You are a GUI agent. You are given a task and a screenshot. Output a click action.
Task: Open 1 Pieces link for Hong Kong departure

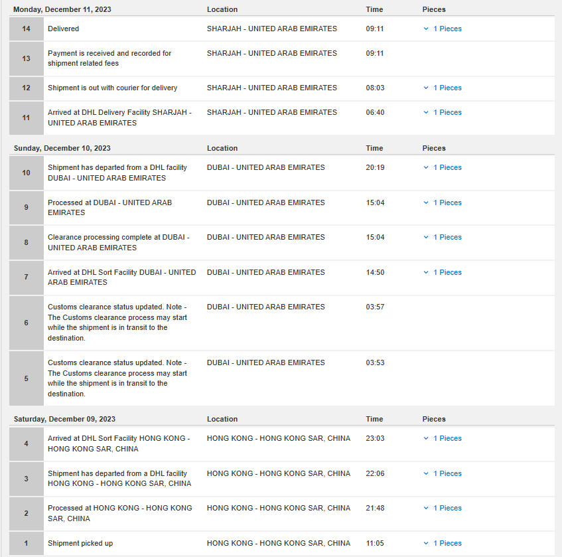pyautogui.click(x=447, y=473)
